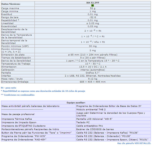Open the Impresora Térmica Kafka accessory
Viewport: 152px width, 147px height.
(x=17, y=119)
